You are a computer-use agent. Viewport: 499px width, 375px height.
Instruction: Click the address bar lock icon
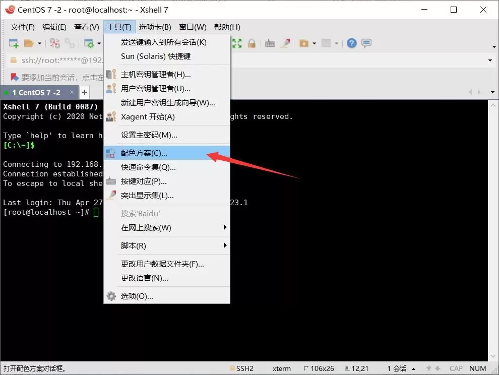pyautogui.click(x=14, y=60)
